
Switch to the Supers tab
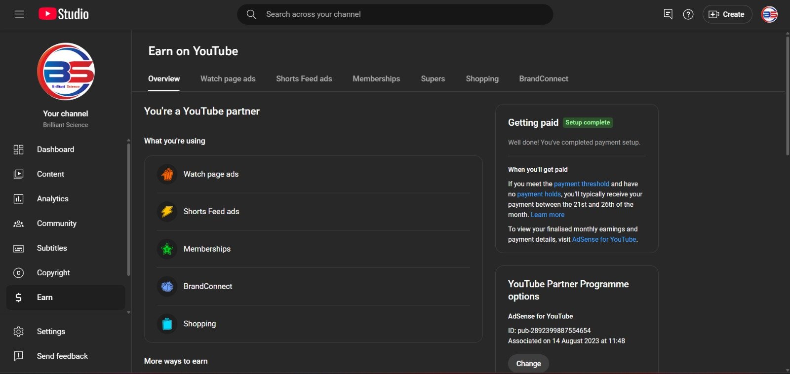point(433,79)
